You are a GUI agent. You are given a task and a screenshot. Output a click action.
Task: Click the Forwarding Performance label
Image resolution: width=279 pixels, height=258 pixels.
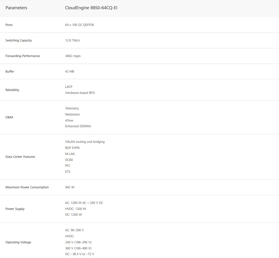pyautogui.click(x=23, y=56)
